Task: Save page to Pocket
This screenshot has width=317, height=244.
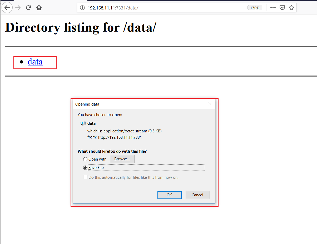Action: (282, 8)
